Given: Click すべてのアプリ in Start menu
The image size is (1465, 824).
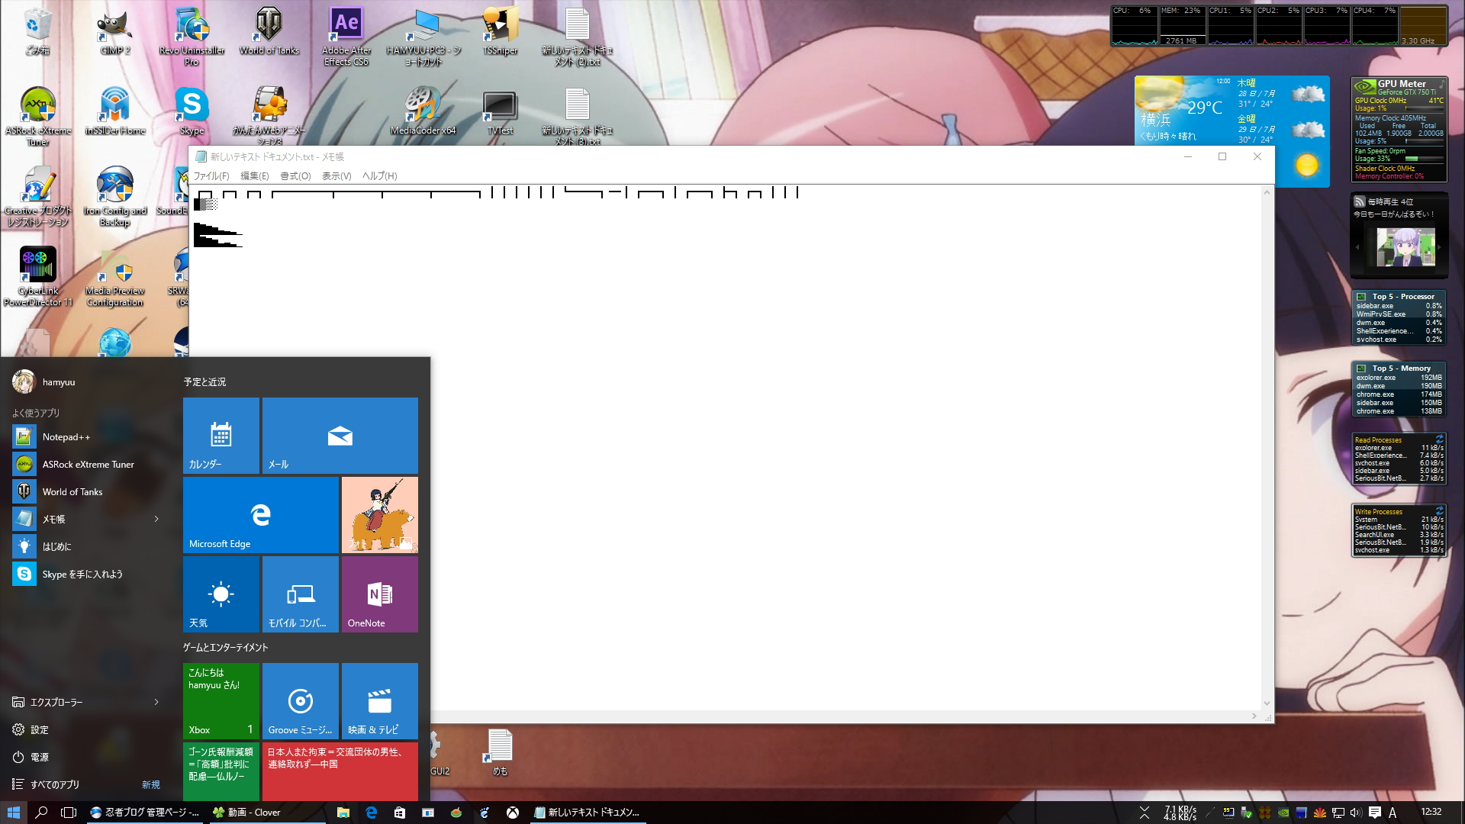Looking at the screenshot, I should pos(55,784).
